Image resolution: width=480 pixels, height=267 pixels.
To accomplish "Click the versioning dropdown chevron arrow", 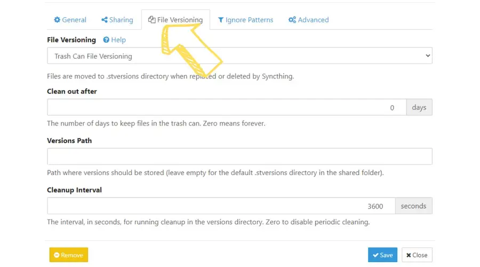I will [427, 56].
